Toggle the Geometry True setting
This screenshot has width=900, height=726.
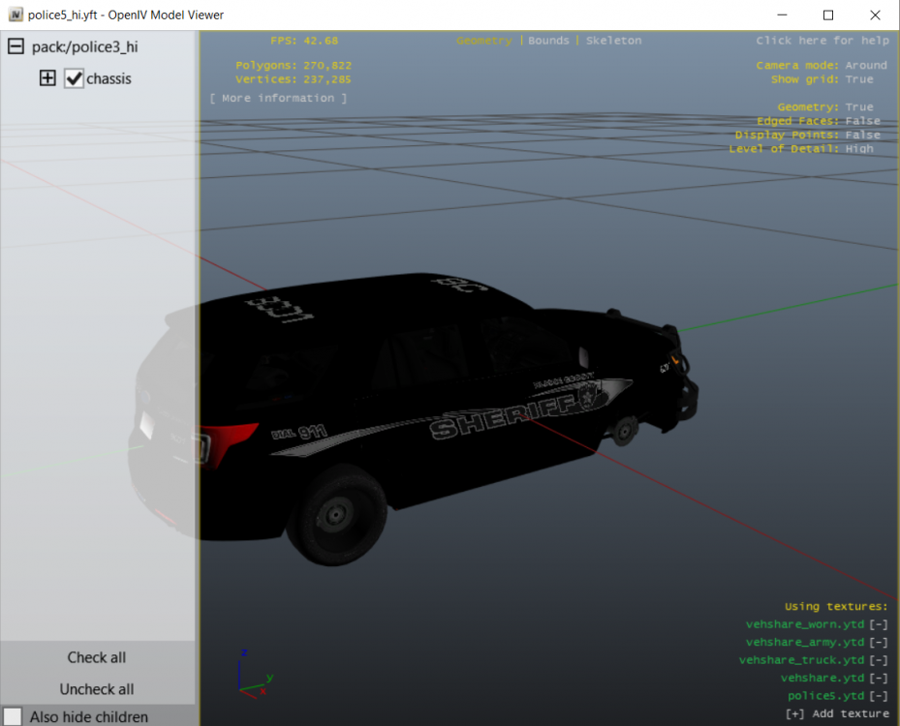click(858, 107)
